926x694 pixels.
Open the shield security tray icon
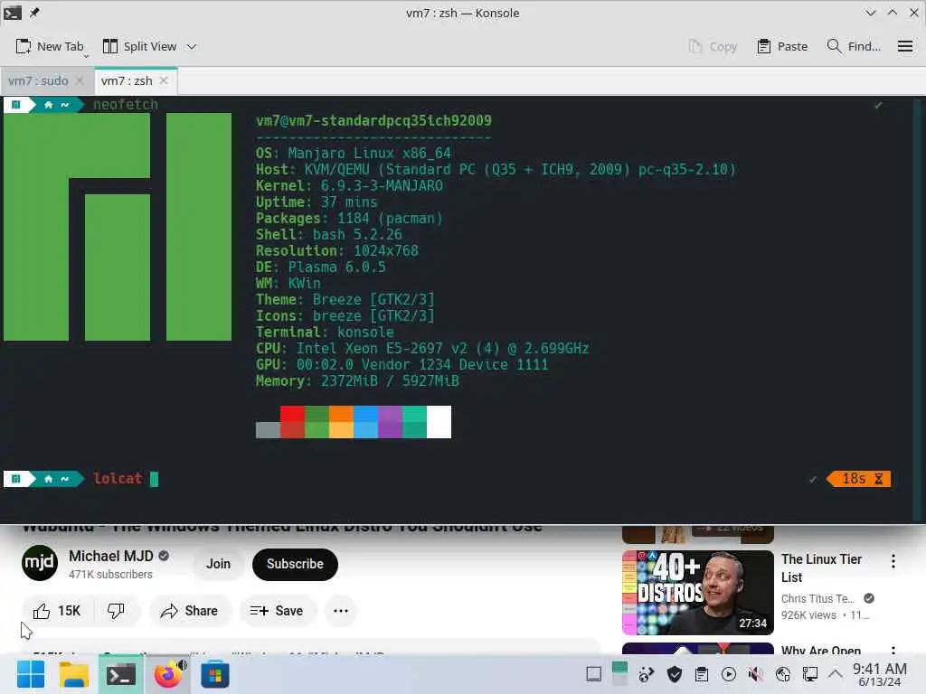coord(675,674)
